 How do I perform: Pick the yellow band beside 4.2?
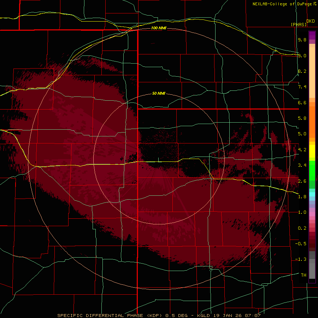point(312,151)
